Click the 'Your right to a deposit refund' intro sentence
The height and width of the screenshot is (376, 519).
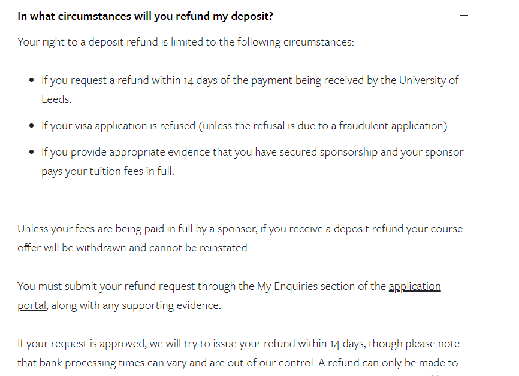[186, 42]
